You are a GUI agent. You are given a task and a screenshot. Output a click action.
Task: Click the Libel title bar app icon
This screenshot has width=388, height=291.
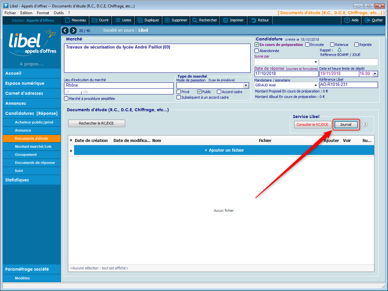click(5, 6)
